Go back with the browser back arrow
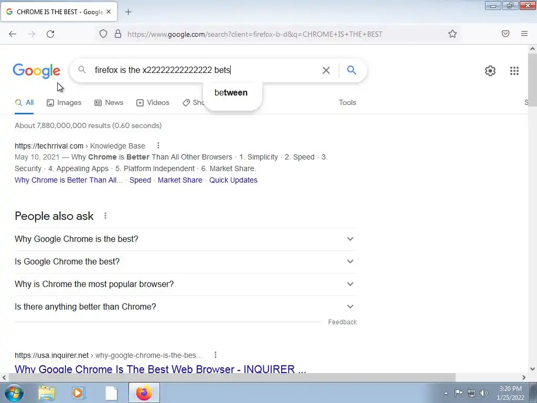 click(x=13, y=34)
